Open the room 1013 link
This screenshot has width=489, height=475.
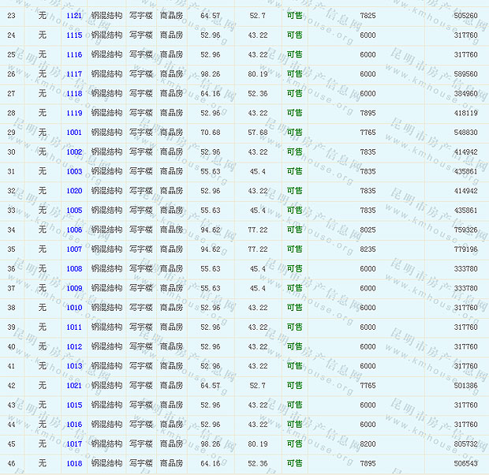pos(74,366)
